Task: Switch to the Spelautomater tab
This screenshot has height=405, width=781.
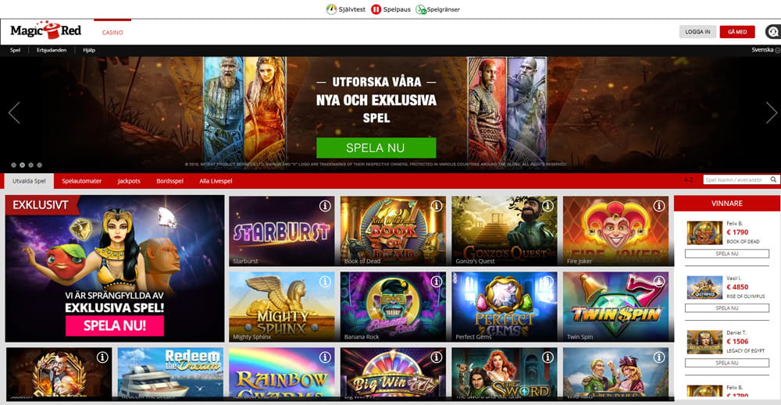Action: click(x=82, y=181)
